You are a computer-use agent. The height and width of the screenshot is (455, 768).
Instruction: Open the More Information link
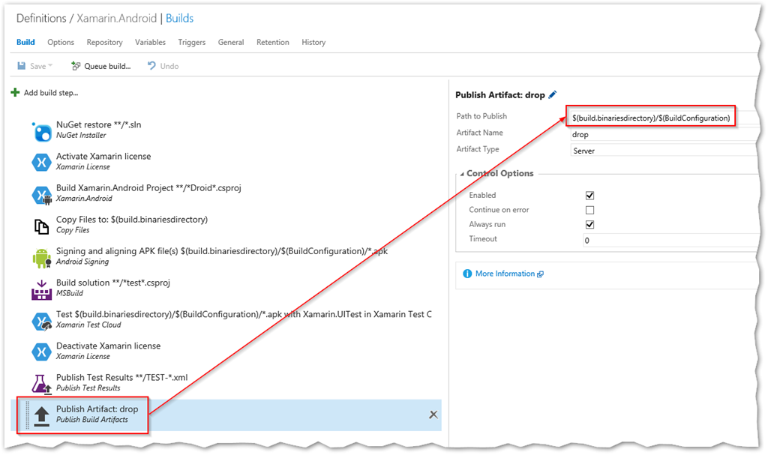click(x=505, y=274)
